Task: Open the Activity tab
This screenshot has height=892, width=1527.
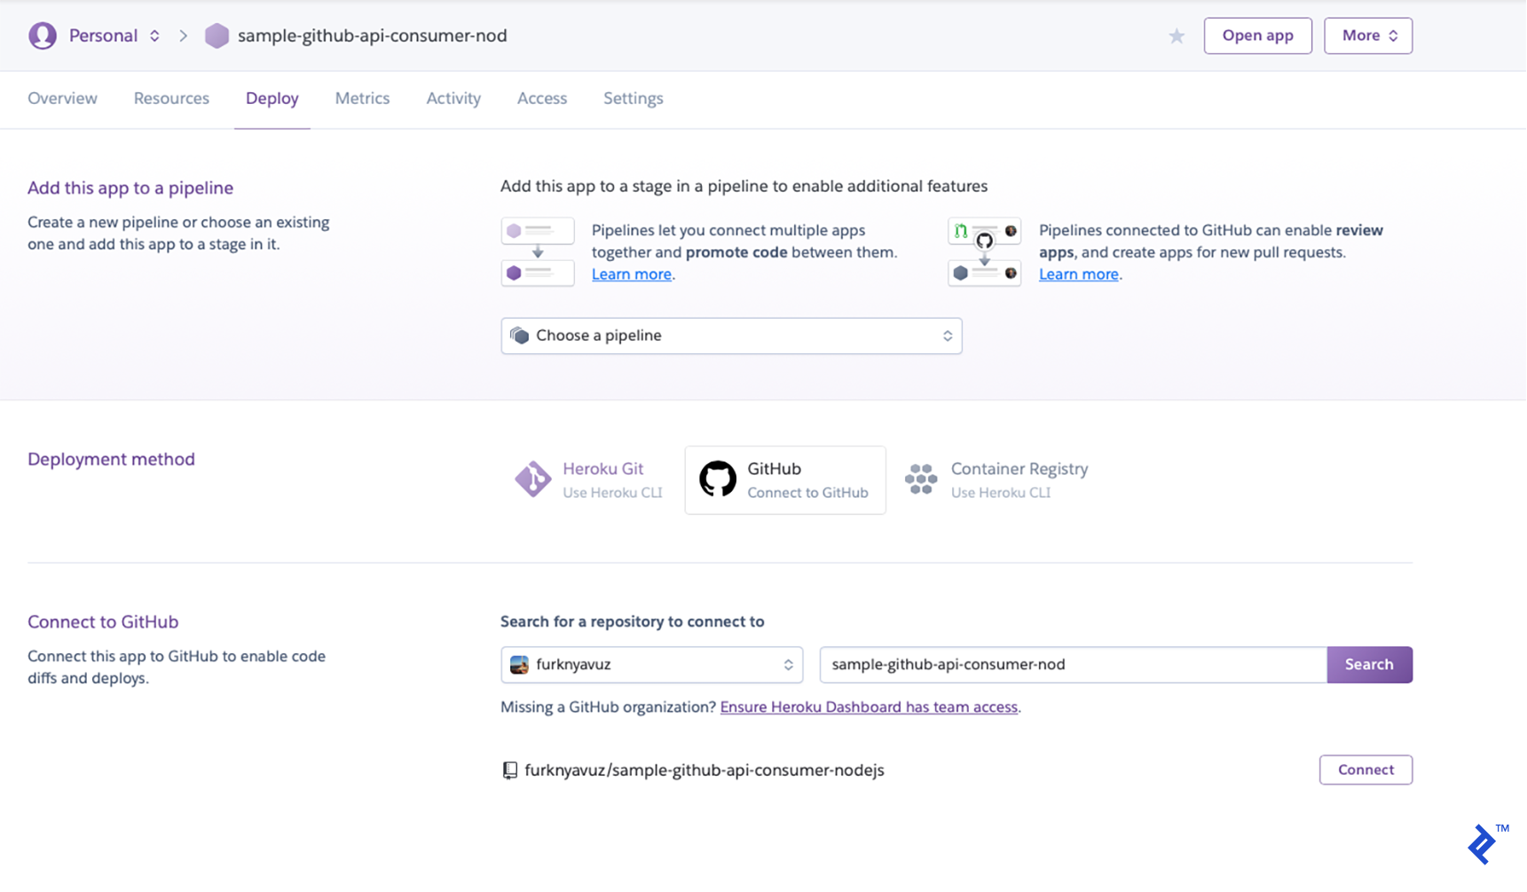Action: (453, 99)
